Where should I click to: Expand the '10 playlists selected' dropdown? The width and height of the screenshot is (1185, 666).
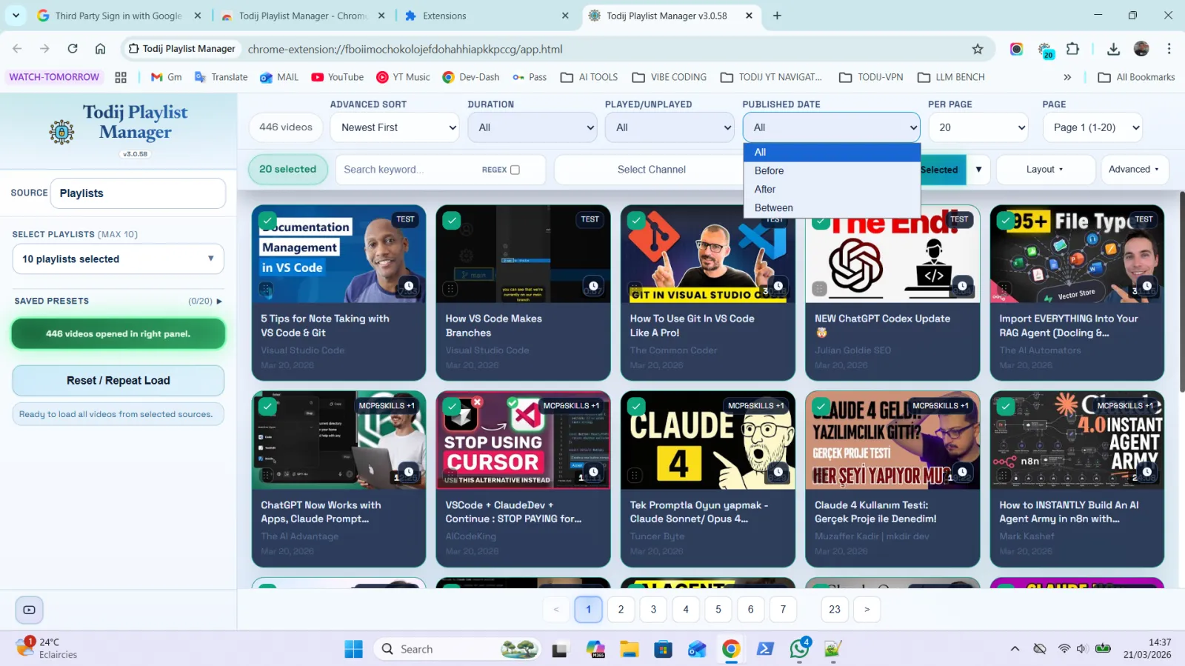118,259
